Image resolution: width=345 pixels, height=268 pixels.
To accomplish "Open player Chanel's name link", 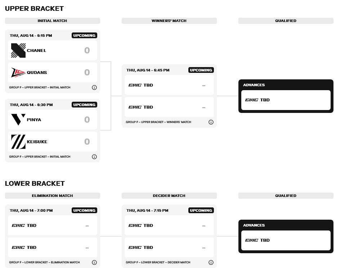I will 36,50.
